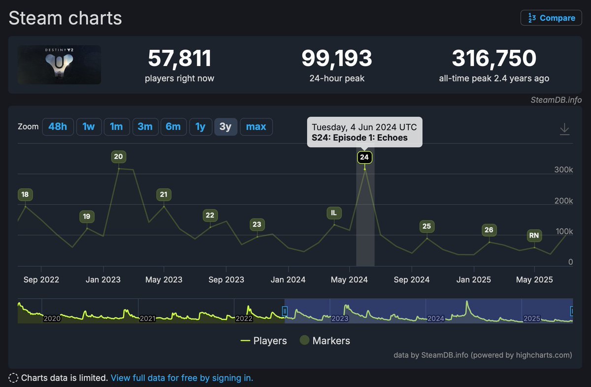The image size is (591, 387).
Task: Click the 300k y-axis label
Action: pyautogui.click(x=563, y=170)
